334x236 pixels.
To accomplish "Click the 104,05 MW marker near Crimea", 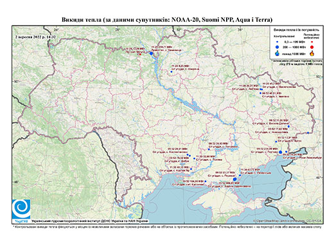I will tap(206, 181).
